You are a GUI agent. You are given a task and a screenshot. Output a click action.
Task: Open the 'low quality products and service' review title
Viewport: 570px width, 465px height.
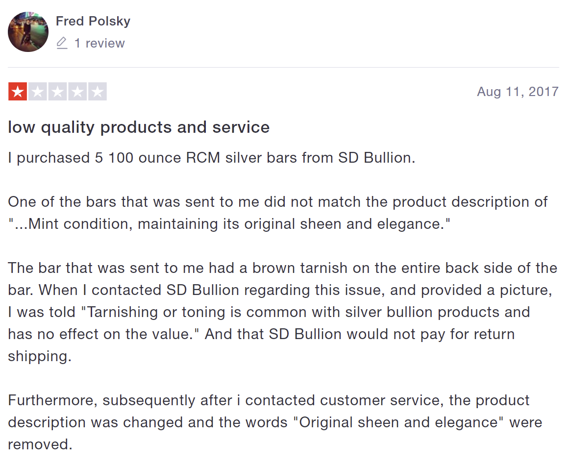coord(139,127)
